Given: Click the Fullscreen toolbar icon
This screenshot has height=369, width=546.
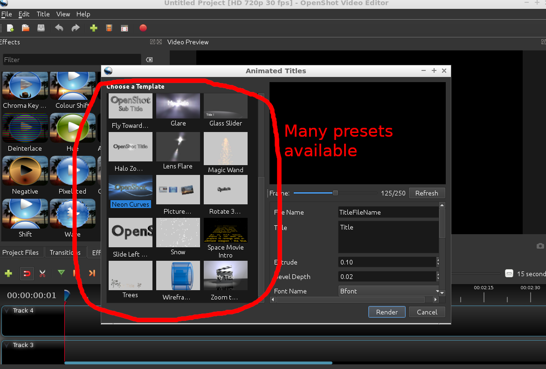Looking at the screenshot, I should pos(124,28).
